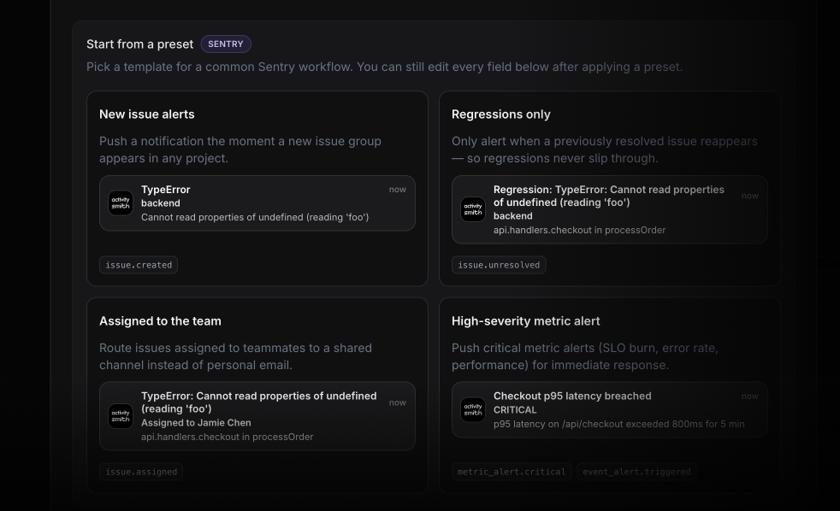Click the activity smith avatar in Assigned to the team preview
This screenshot has height=511, width=840.
121,416
